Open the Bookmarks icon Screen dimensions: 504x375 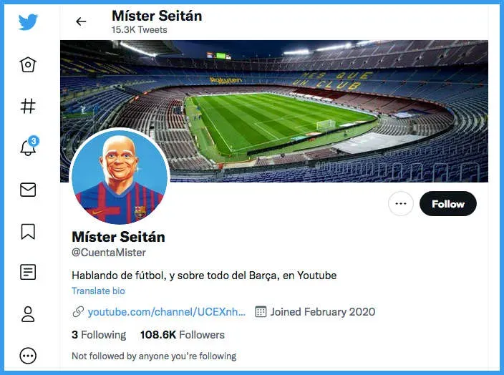pyautogui.click(x=28, y=231)
